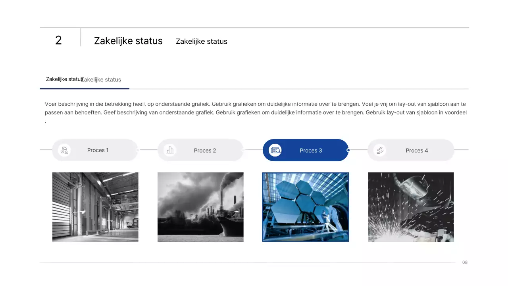Open the smoking factory chimney photo

200,207
